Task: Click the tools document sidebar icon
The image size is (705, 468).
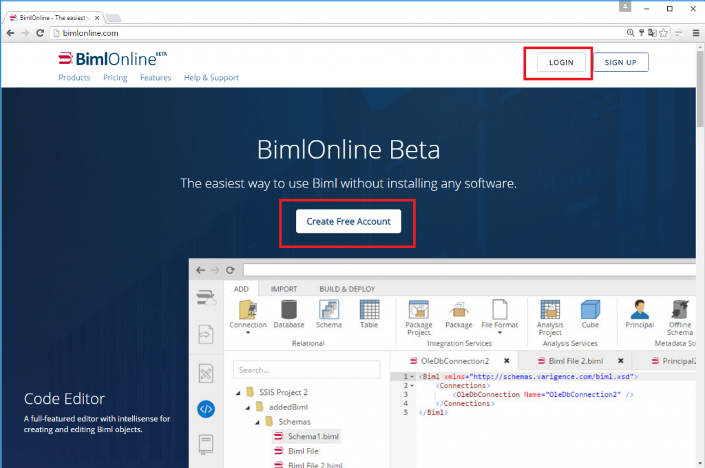Action: [206, 373]
